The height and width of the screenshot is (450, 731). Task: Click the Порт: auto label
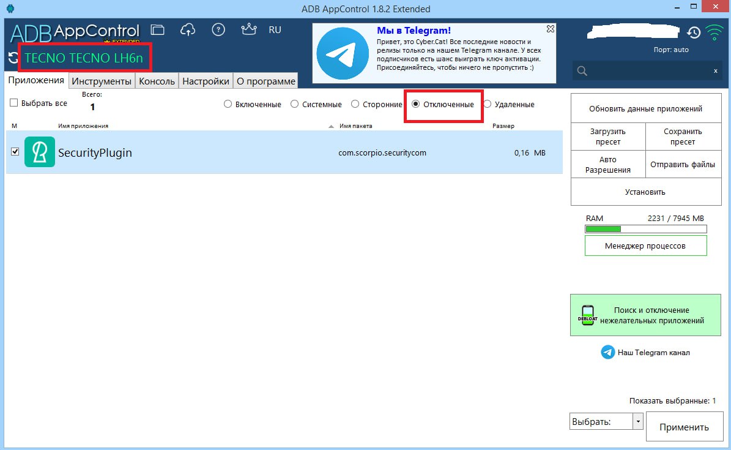tap(671, 50)
